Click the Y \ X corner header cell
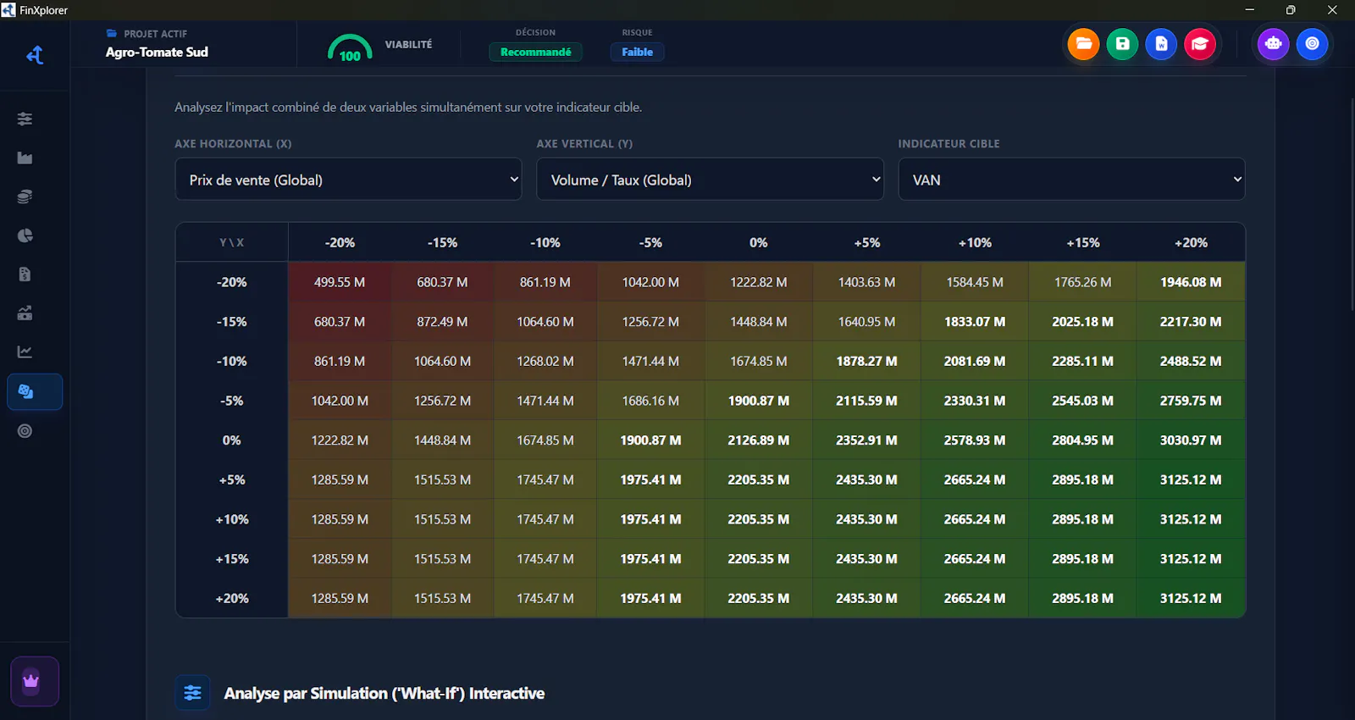 [x=231, y=242]
